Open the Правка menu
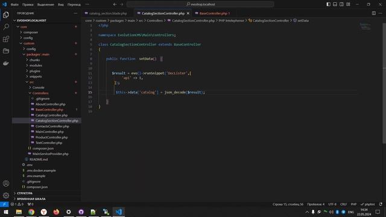 [28, 4]
